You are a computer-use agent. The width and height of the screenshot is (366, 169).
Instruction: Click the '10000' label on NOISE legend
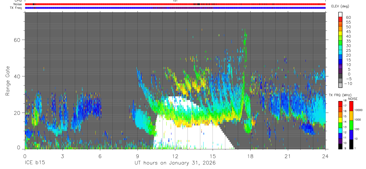(359, 111)
